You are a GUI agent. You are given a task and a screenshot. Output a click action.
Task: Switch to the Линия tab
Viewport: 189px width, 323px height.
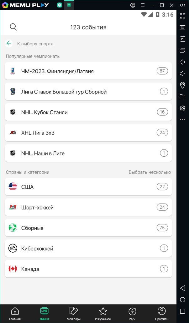[44, 314]
